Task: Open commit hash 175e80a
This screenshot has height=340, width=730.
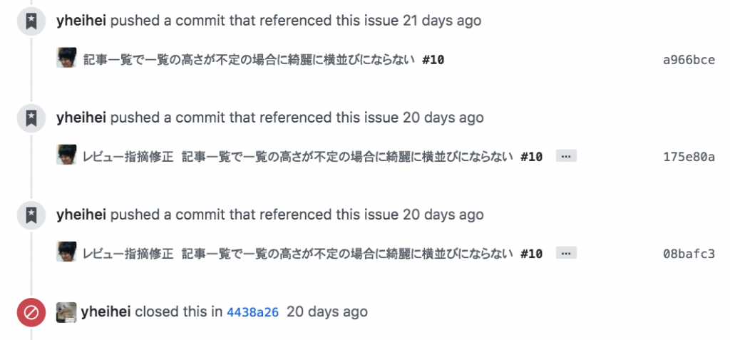Action: click(x=689, y=157)
